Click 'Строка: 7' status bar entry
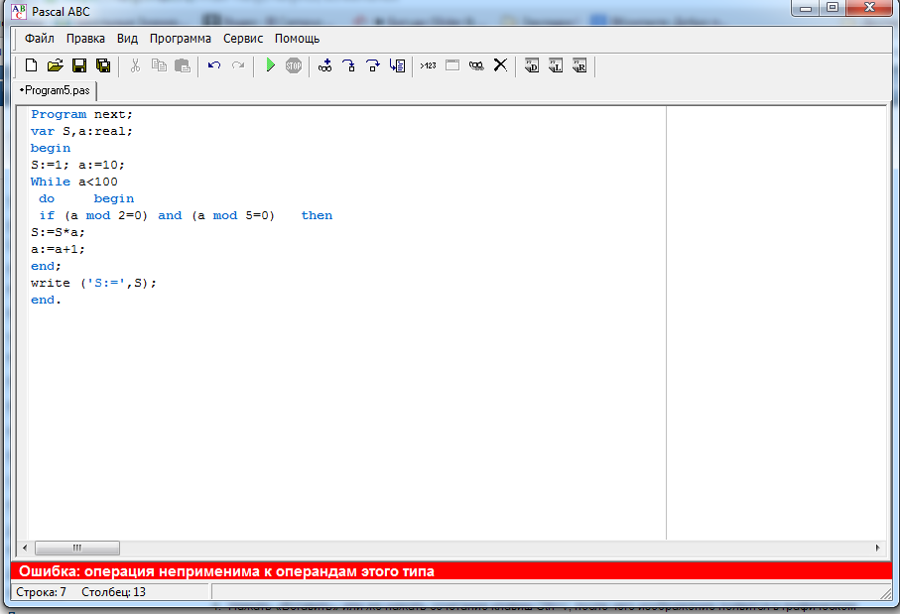Screen dimensions: 900x614 click(x=41, y=591)
